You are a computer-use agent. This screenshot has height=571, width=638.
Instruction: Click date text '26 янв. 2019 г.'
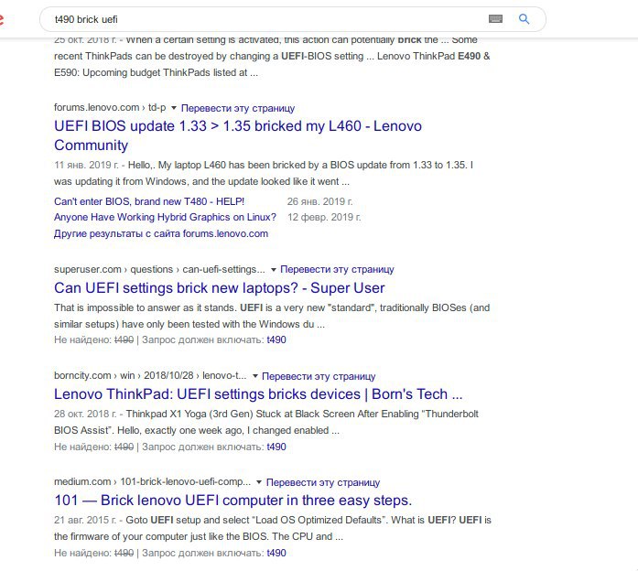point(319,201)
